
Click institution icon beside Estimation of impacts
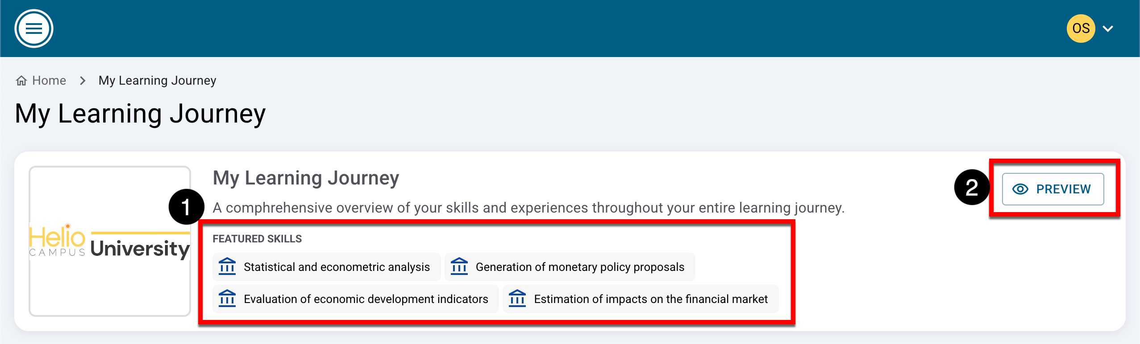[517, 299]
